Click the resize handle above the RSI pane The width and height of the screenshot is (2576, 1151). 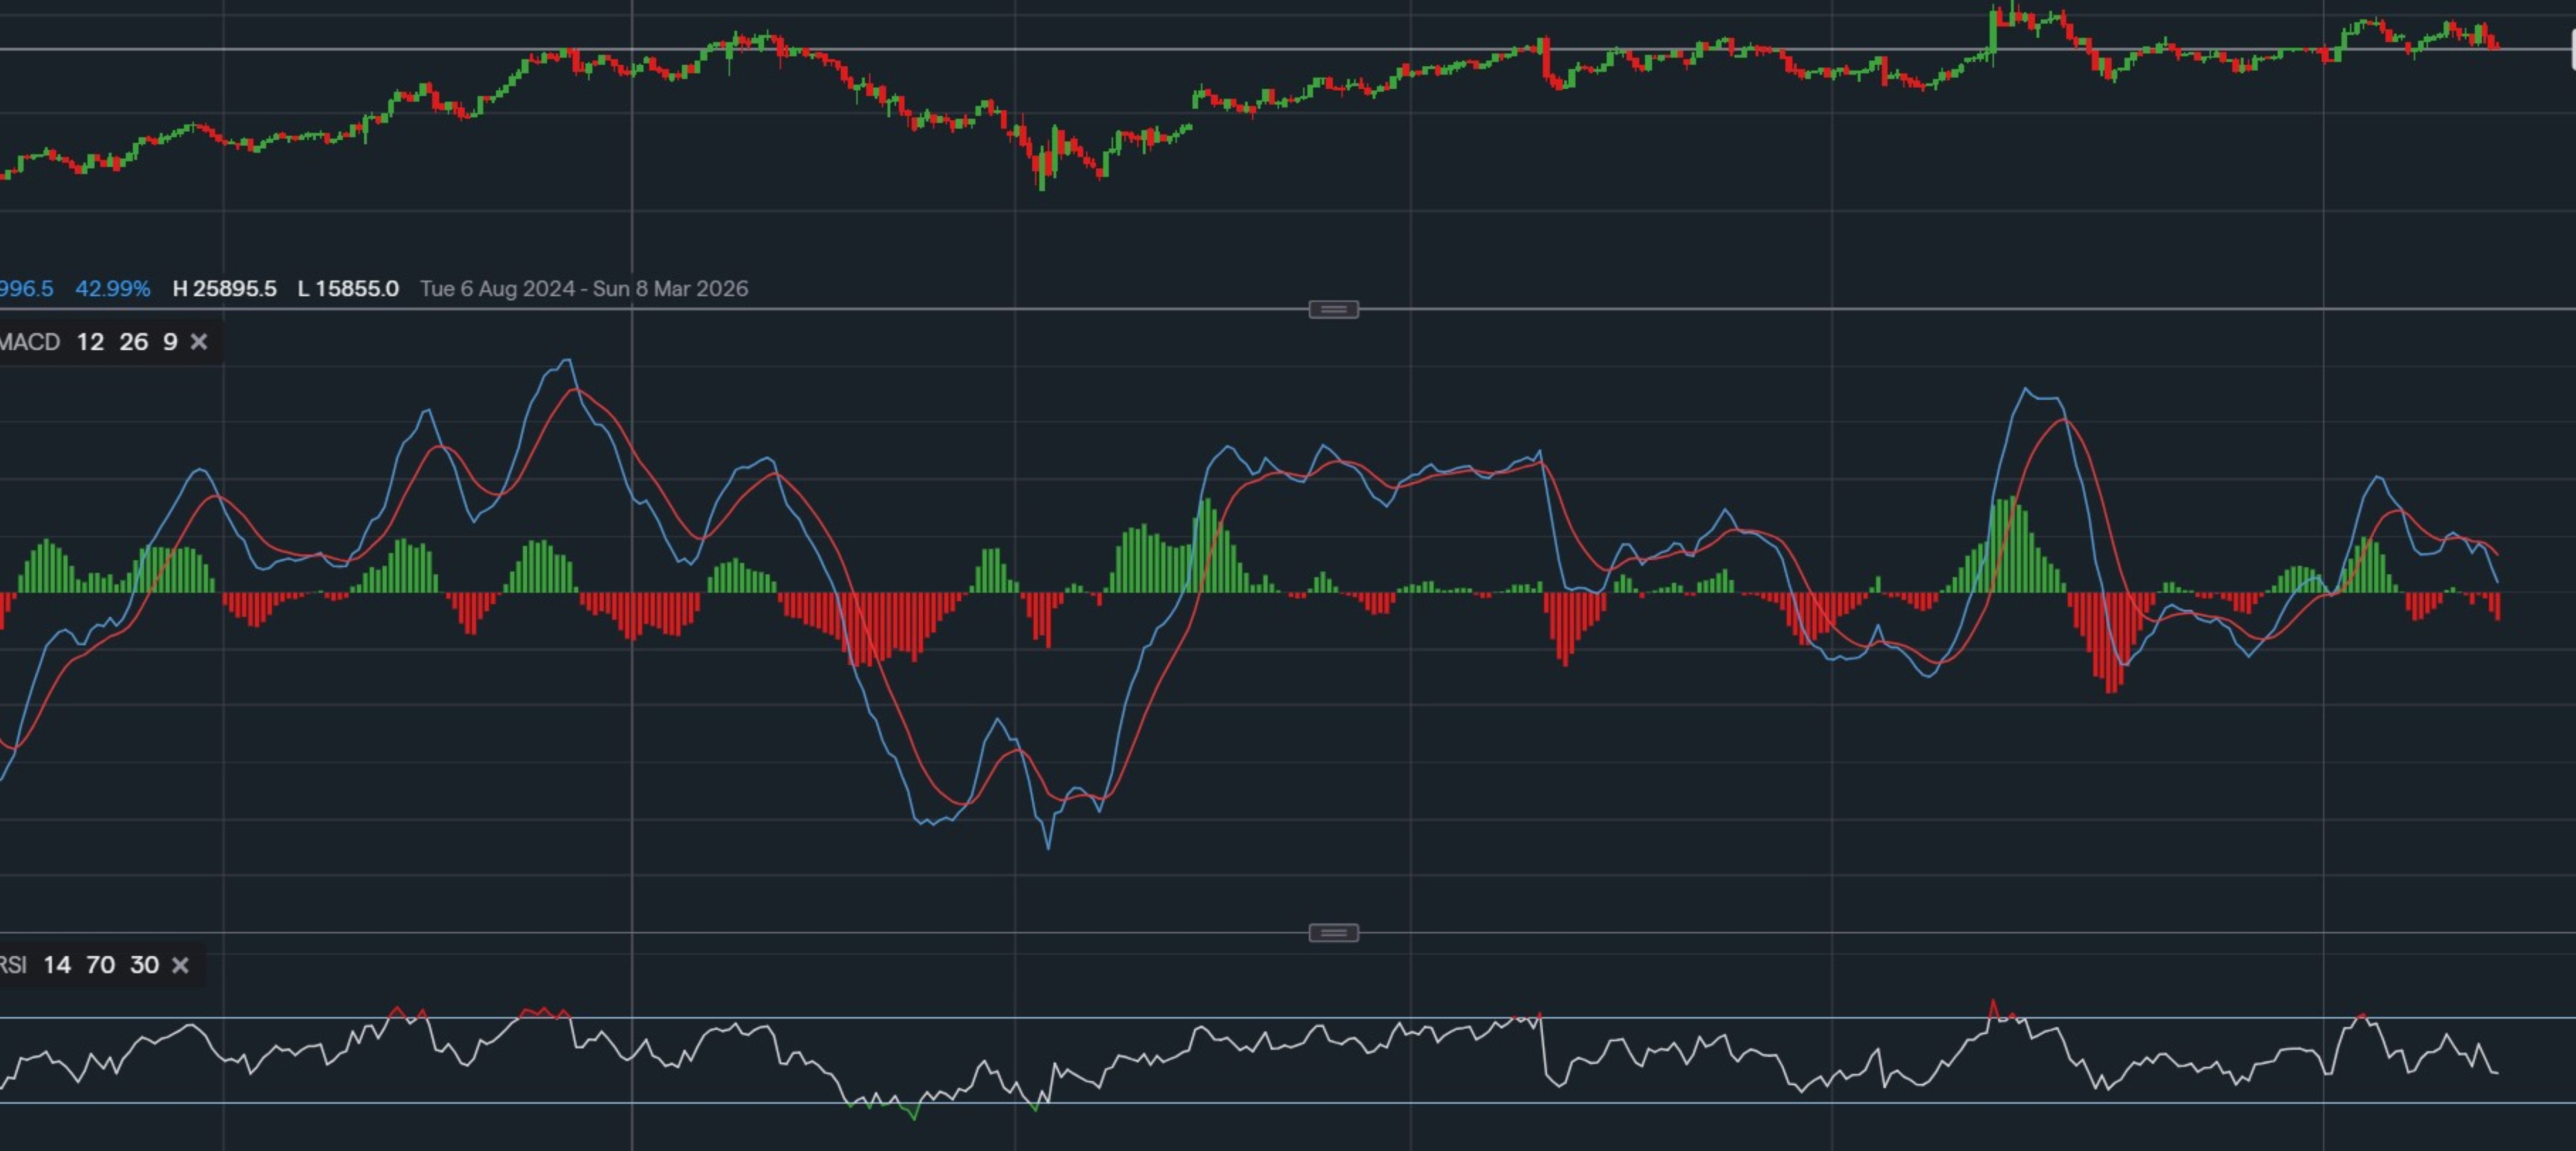click(1333, 933)
